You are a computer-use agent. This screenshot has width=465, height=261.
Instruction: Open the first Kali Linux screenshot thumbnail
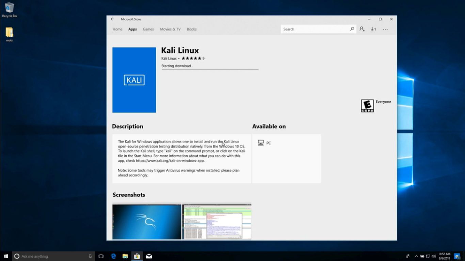click(x=147, y=221)
